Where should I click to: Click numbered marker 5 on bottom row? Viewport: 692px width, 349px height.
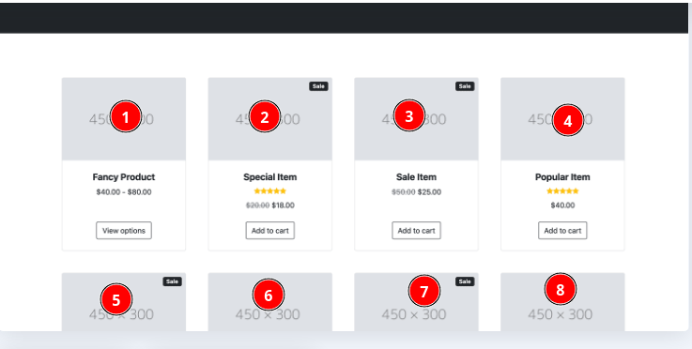(116, 299)
